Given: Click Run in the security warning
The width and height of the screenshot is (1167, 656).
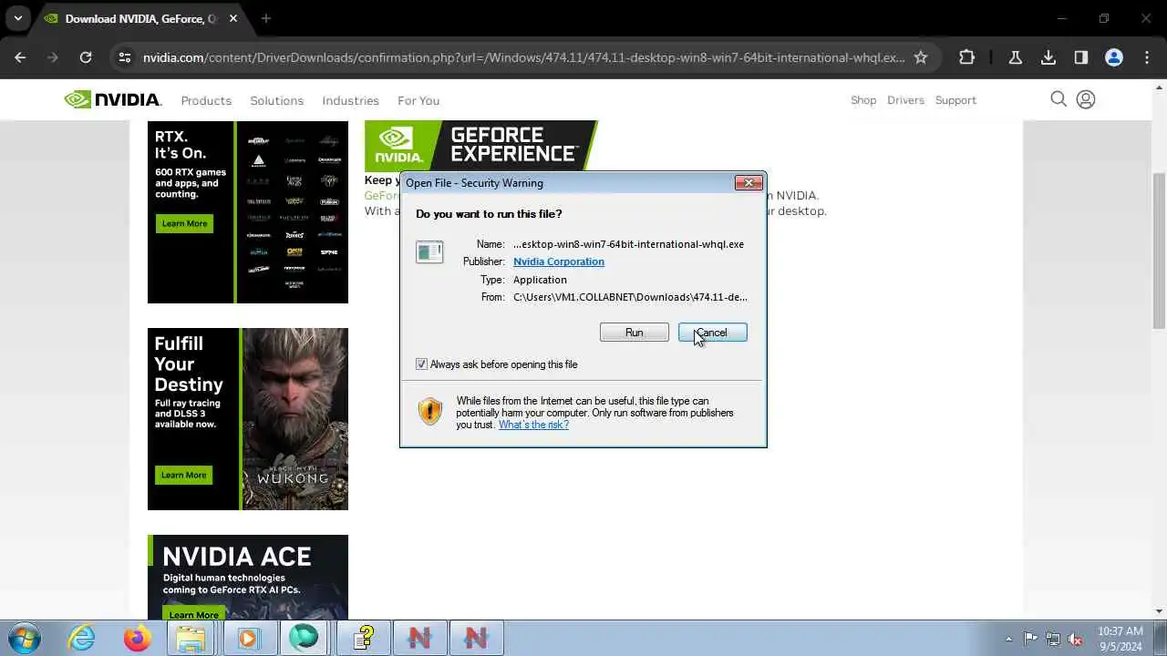Looking at the screenshot, I should point(635,333).
